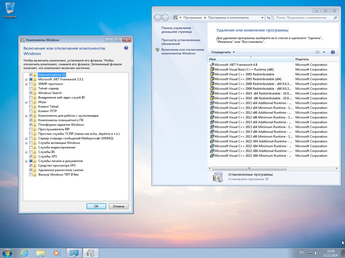Click the folder icon beside Игры

click(x=35, y=102)
